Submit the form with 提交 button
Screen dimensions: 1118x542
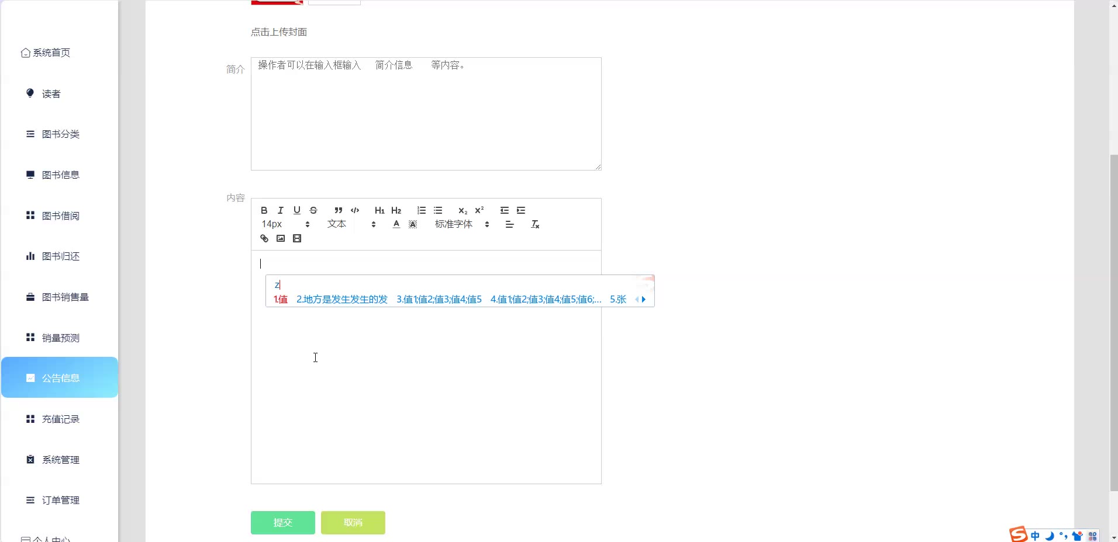pos(283,523)
